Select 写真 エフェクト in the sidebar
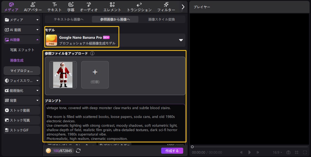This screenshot has width=311, height=157. pos(22,50)
